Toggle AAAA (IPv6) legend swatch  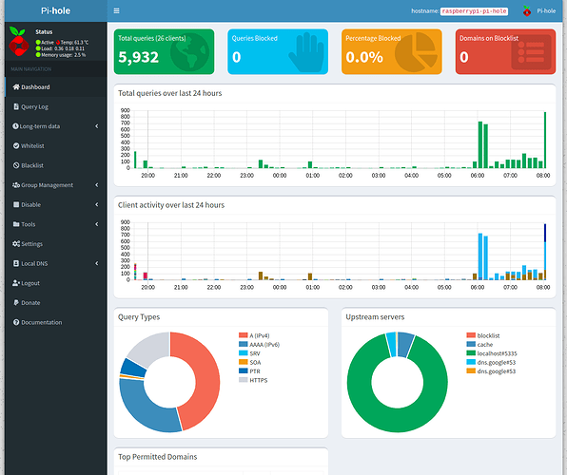pos(244,344)
